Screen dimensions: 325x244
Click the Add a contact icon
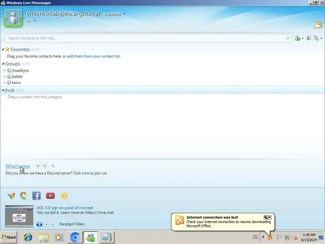(297, 38)
